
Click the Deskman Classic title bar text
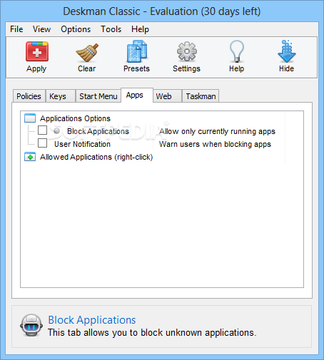click(x=162, y=11)
